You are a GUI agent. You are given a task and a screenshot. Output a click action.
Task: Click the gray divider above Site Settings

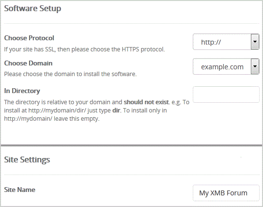(x=132, y=145)
